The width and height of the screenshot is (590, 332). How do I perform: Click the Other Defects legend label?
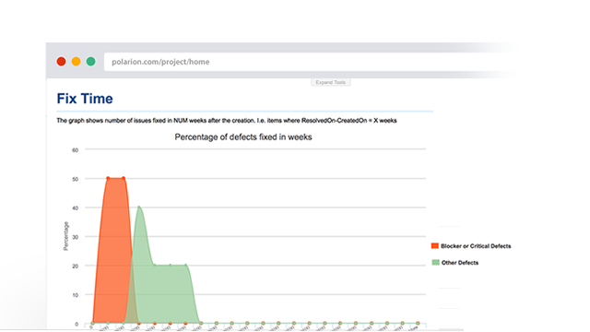pos(460,263)
